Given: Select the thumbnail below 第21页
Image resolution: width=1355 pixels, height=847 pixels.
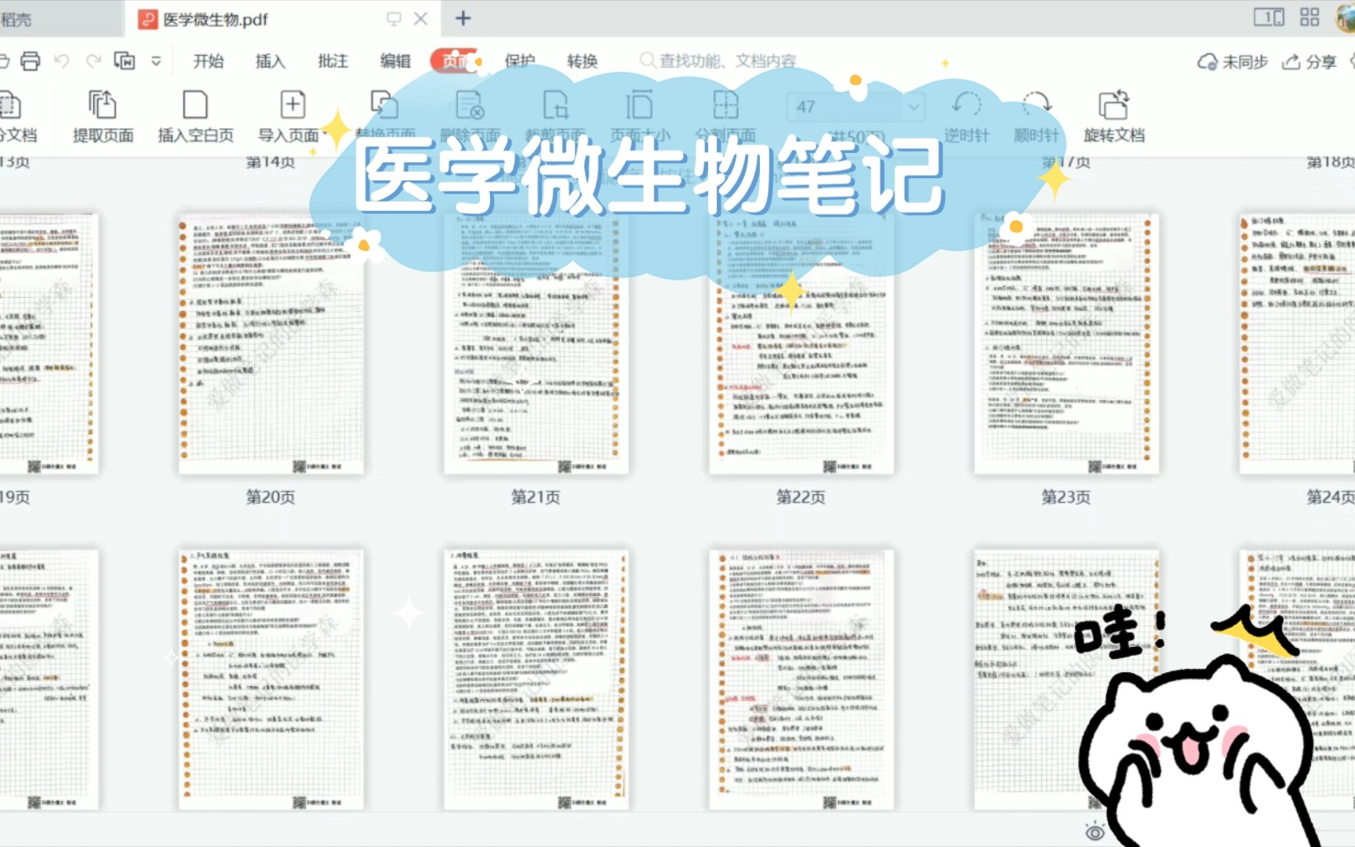Looking at the screenshot, I should point(536,679).
